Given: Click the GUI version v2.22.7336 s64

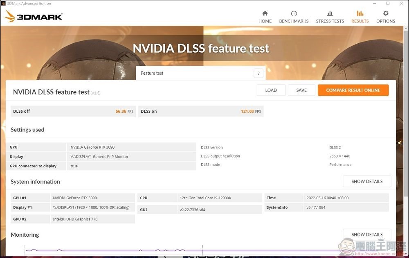Looking at the screenshot, I should point(193,209).
